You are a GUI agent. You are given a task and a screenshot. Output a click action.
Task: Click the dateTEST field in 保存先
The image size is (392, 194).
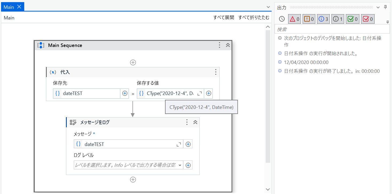click(x=87, y=93)
